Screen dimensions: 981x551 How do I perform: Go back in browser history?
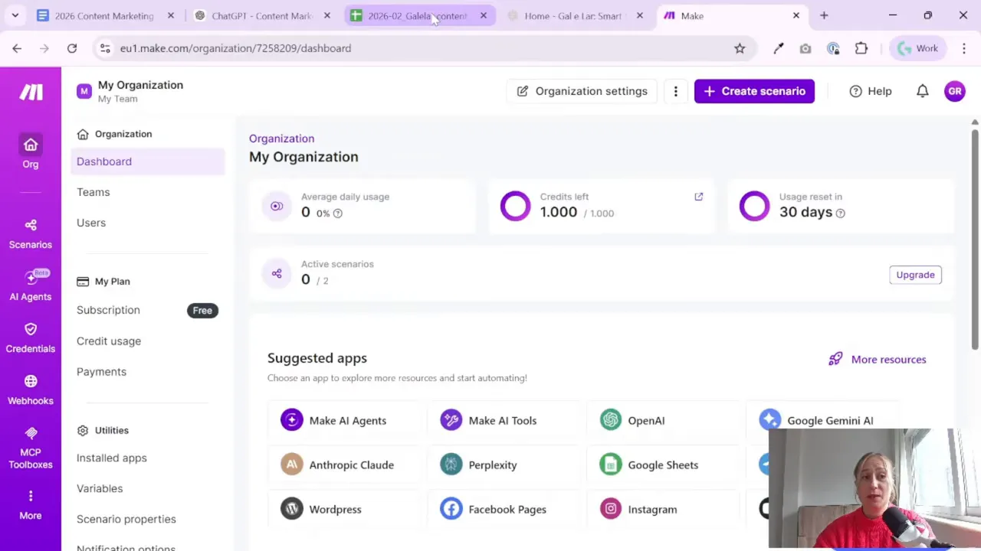tap(17, 48)
